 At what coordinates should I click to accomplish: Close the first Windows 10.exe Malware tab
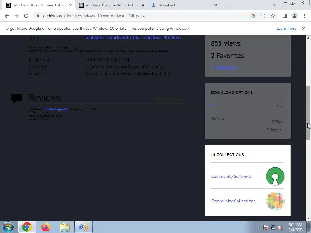(x=70, y=5)
